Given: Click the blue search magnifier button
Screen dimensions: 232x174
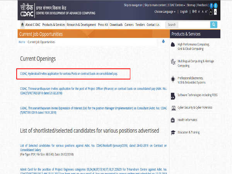Looking at the screenshot, I should (214, 25).
